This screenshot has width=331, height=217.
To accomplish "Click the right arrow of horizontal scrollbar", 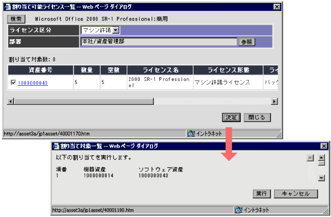I will (274, 102).
